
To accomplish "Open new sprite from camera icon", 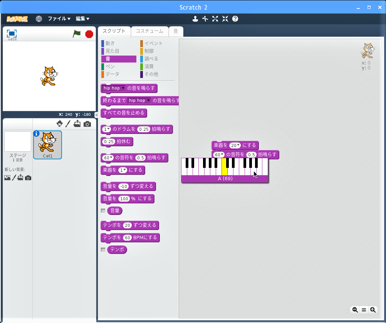I will 87,123.
